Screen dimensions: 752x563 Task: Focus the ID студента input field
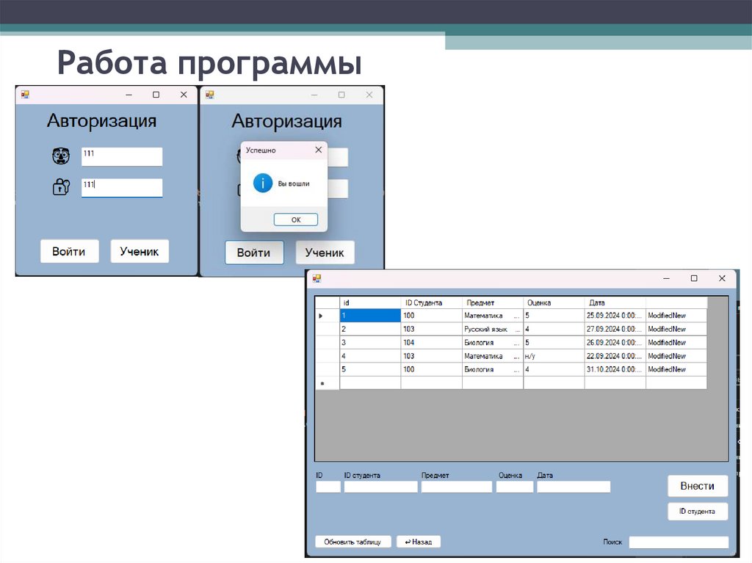pyautogui.click(x=381, y=487)
